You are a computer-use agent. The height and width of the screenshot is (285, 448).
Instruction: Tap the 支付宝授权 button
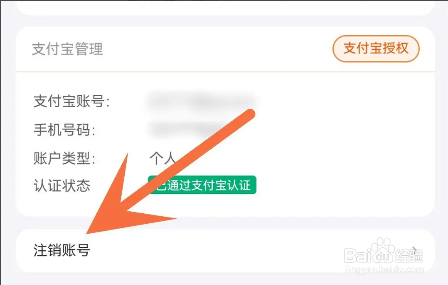click(376, 48)
